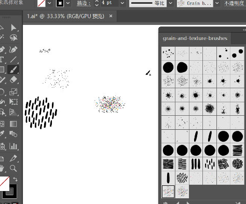Open the variable width profile dropdown
The width and height of the screenshot is (246, 204).
coord(171,3)
